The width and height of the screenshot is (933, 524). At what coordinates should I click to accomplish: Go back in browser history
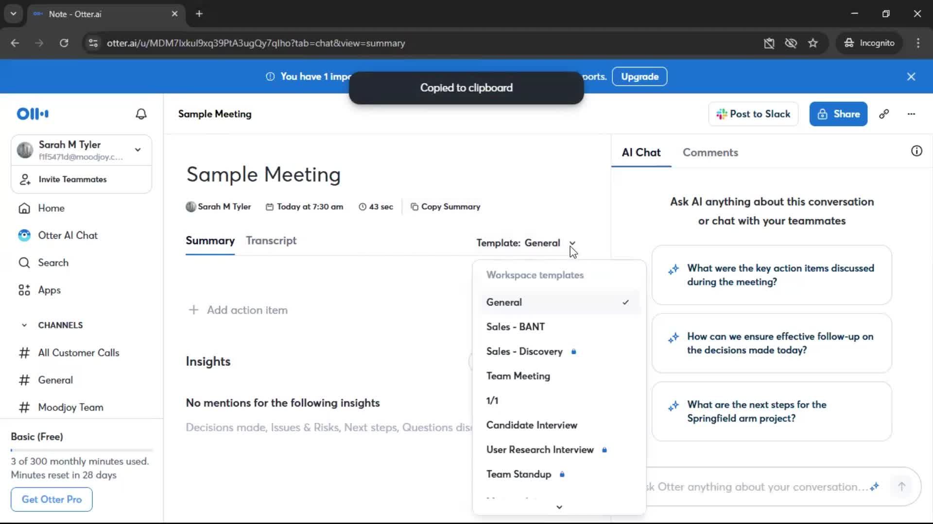pyautogui.click(x=15, y=43)
